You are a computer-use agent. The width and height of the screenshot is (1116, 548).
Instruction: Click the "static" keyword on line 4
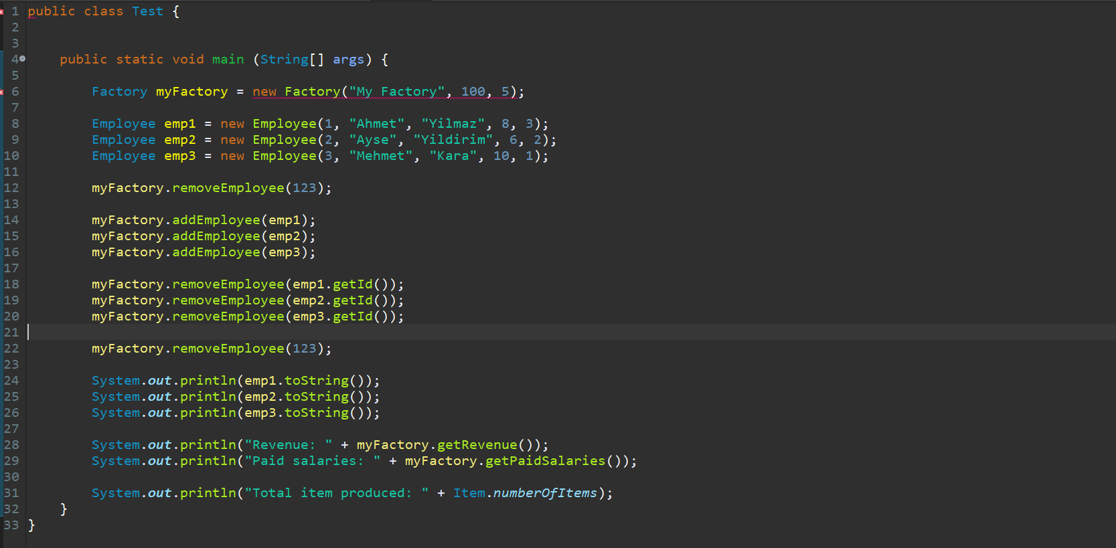140,60
